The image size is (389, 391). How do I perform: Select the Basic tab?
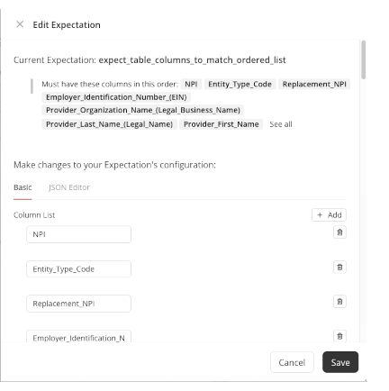[x=23, y=187]
